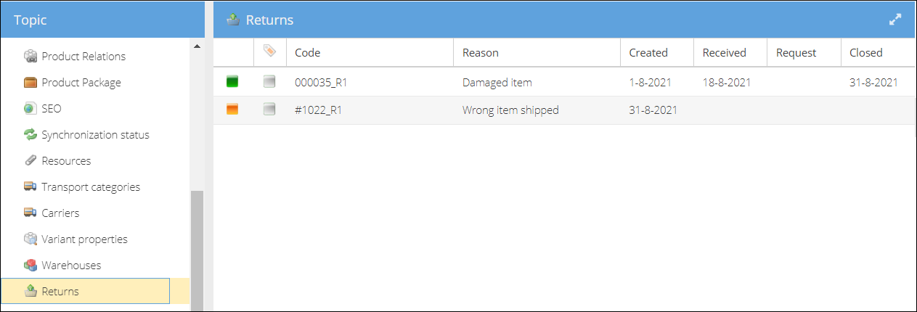The width and height of the screenshot is (917, 312).
Task: Open return 000035_R1 code link
Action: tap(321, 83)
